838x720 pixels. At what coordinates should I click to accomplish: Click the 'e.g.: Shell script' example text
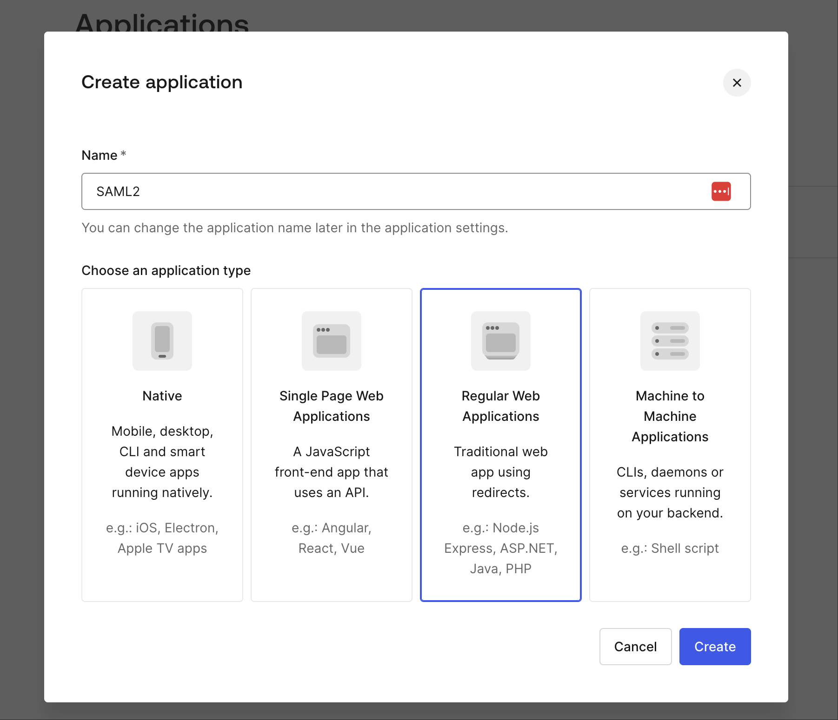(x=670, y=548)
